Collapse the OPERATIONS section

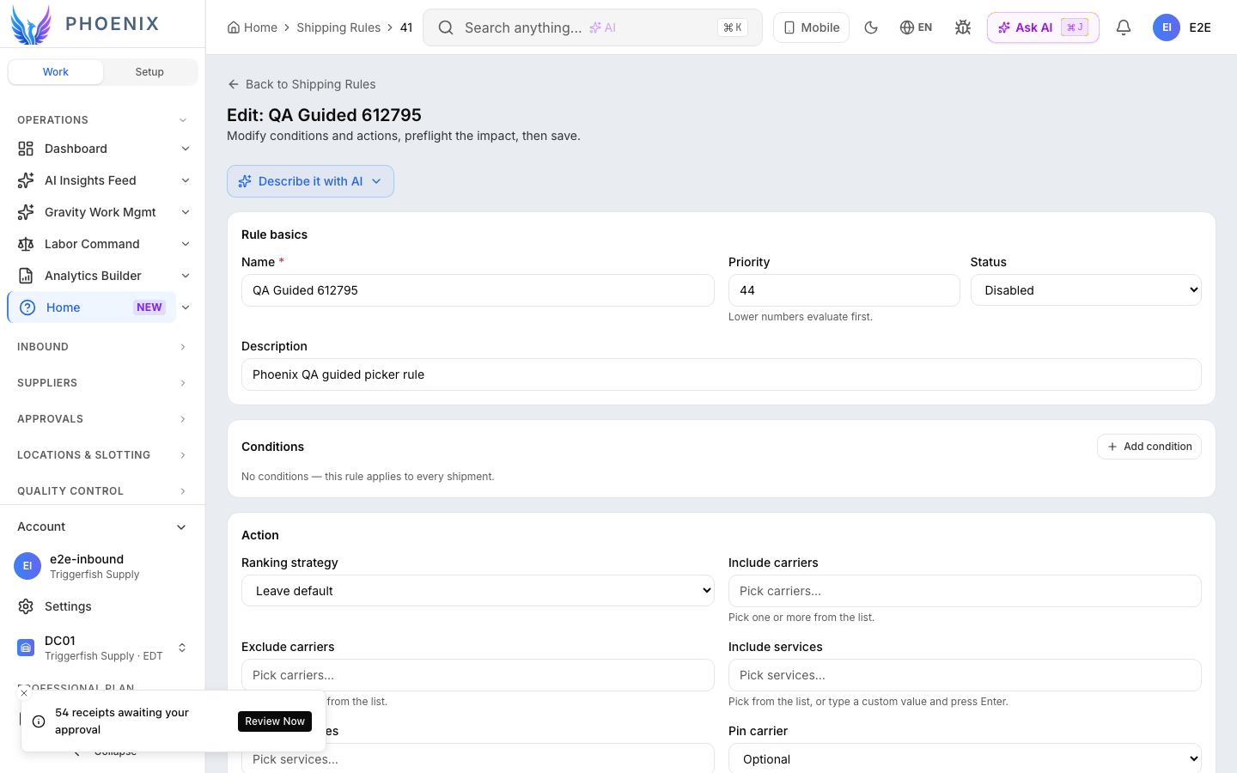coord(102,120)
